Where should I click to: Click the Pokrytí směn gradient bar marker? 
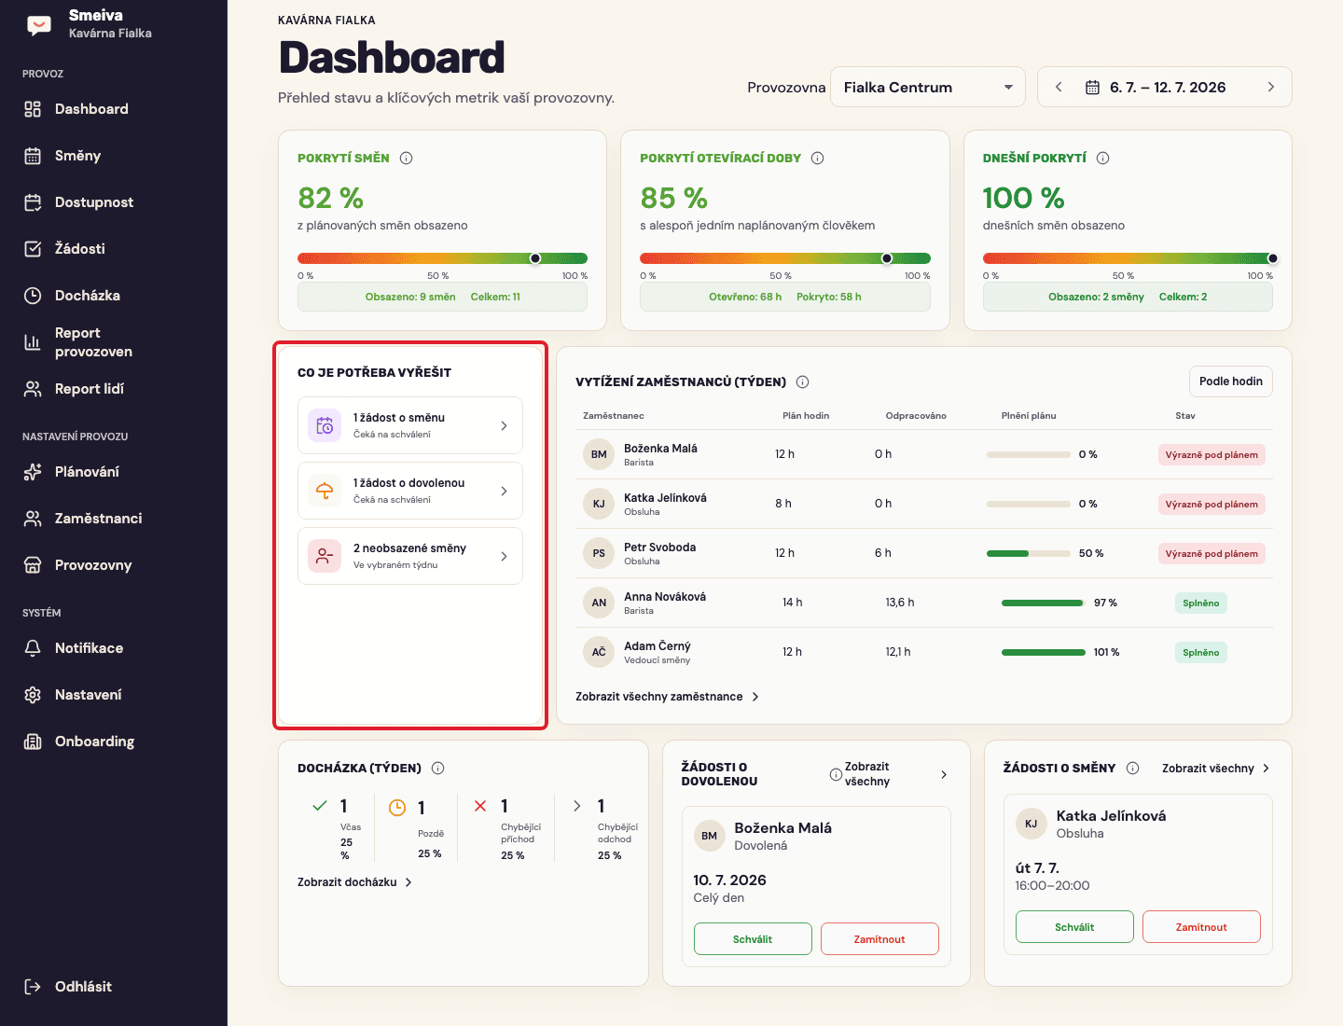535,258
